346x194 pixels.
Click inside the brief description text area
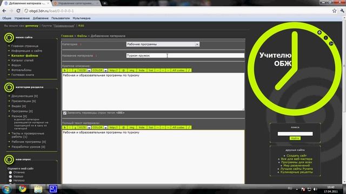coord(153,92)
